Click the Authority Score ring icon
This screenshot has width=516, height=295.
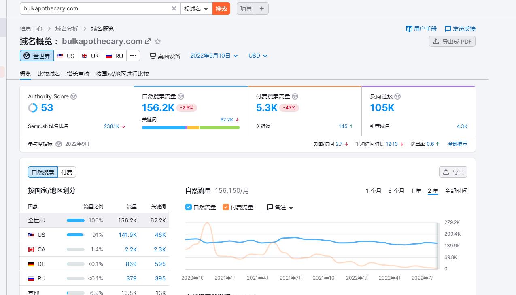[33, 108]
